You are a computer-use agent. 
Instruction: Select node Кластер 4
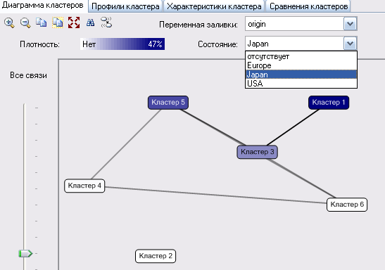84,186
